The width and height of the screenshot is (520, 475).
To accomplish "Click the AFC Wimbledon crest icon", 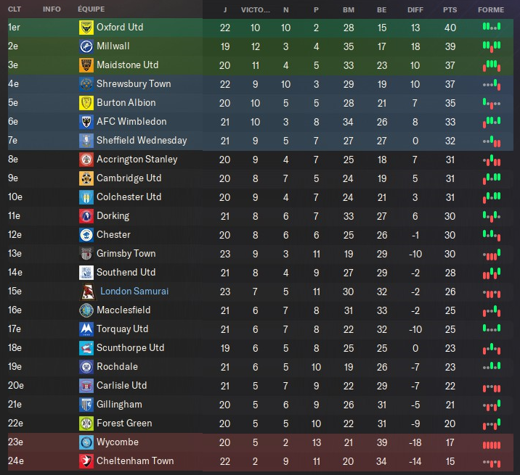I will pos(86,122).
